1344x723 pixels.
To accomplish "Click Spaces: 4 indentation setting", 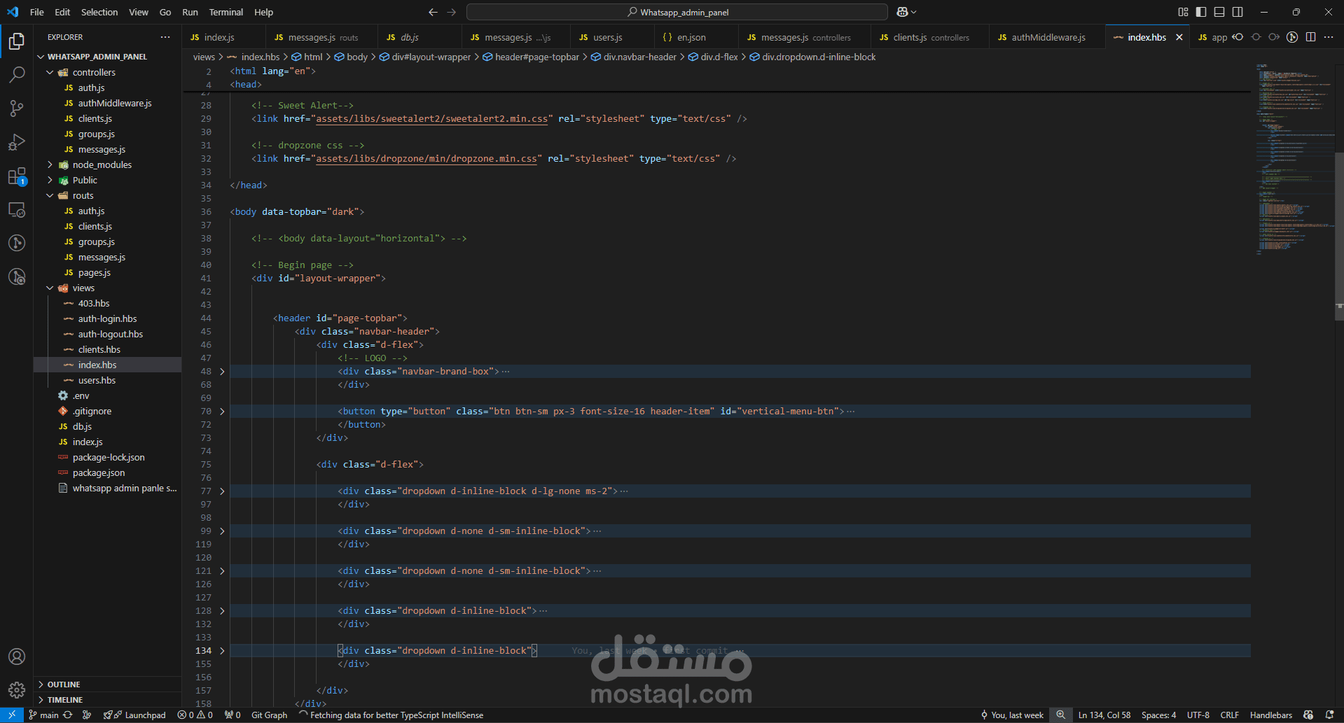I will (x=1158, y=715).
